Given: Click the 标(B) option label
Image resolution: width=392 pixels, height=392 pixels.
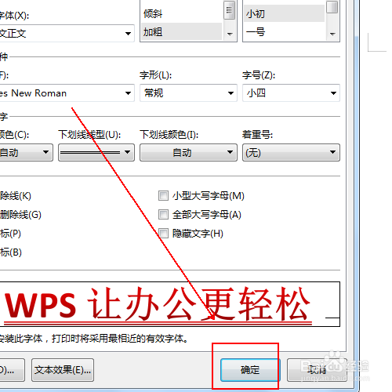Looking at the screenshot, I should (x=11, y=252).
